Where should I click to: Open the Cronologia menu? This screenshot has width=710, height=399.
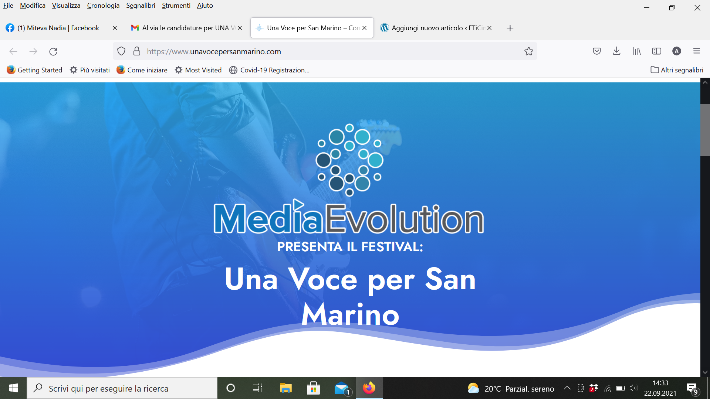(103, 6)
